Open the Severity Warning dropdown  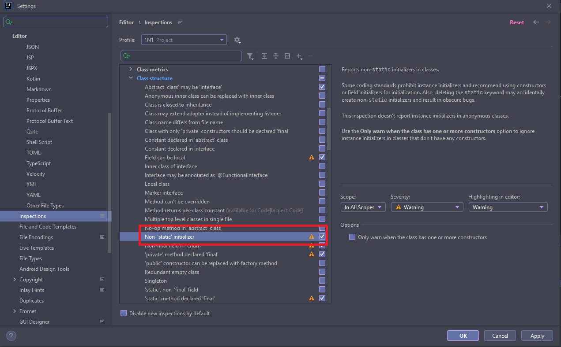(x=427, y=207)
